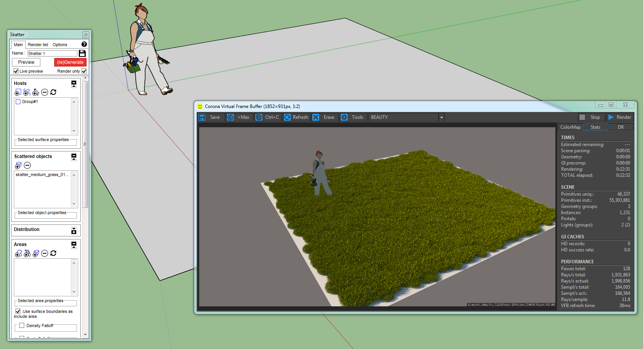Add curve area icon in Areas section
The height and width of the screenshot is (349, 643).
point(18,253)
